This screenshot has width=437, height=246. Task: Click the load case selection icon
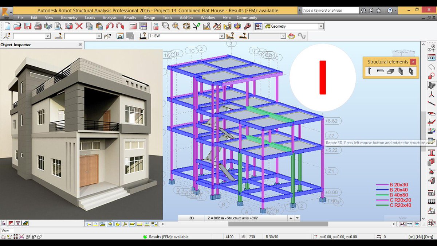(x=143, y=36)
